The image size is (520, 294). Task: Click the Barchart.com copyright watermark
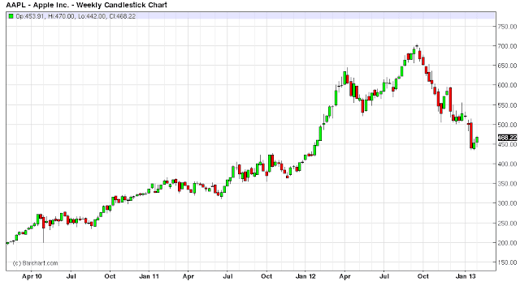[35, 263]
